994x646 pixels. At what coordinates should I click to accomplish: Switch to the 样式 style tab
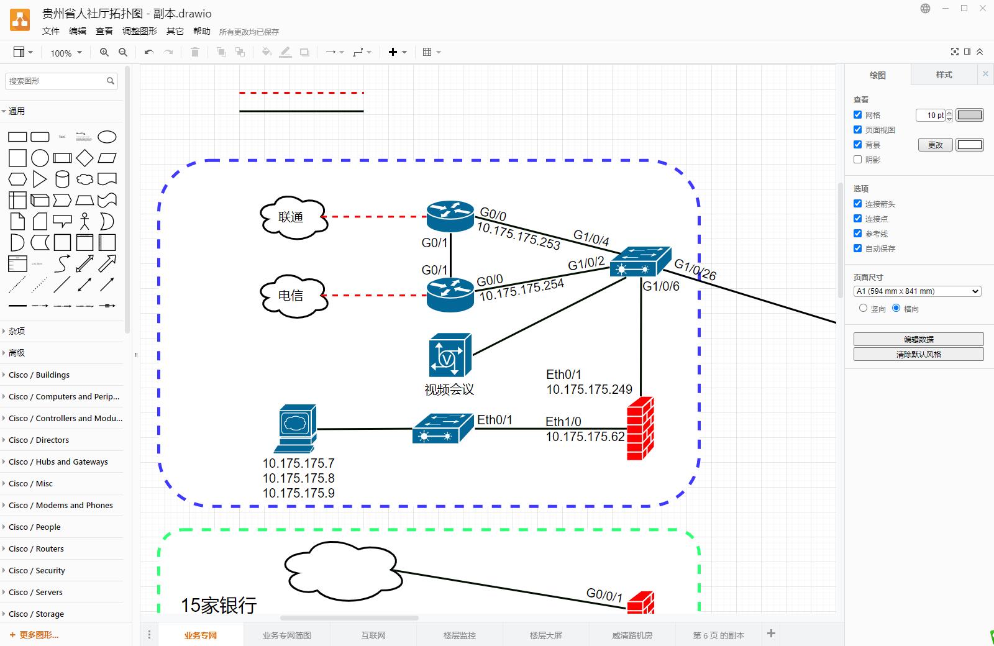point(944,75)
